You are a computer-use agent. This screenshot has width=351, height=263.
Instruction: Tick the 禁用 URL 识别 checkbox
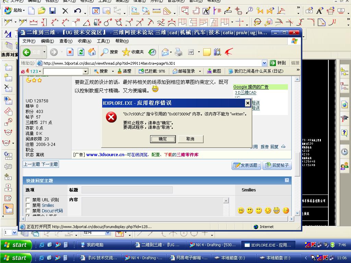[x=28, y=200]
